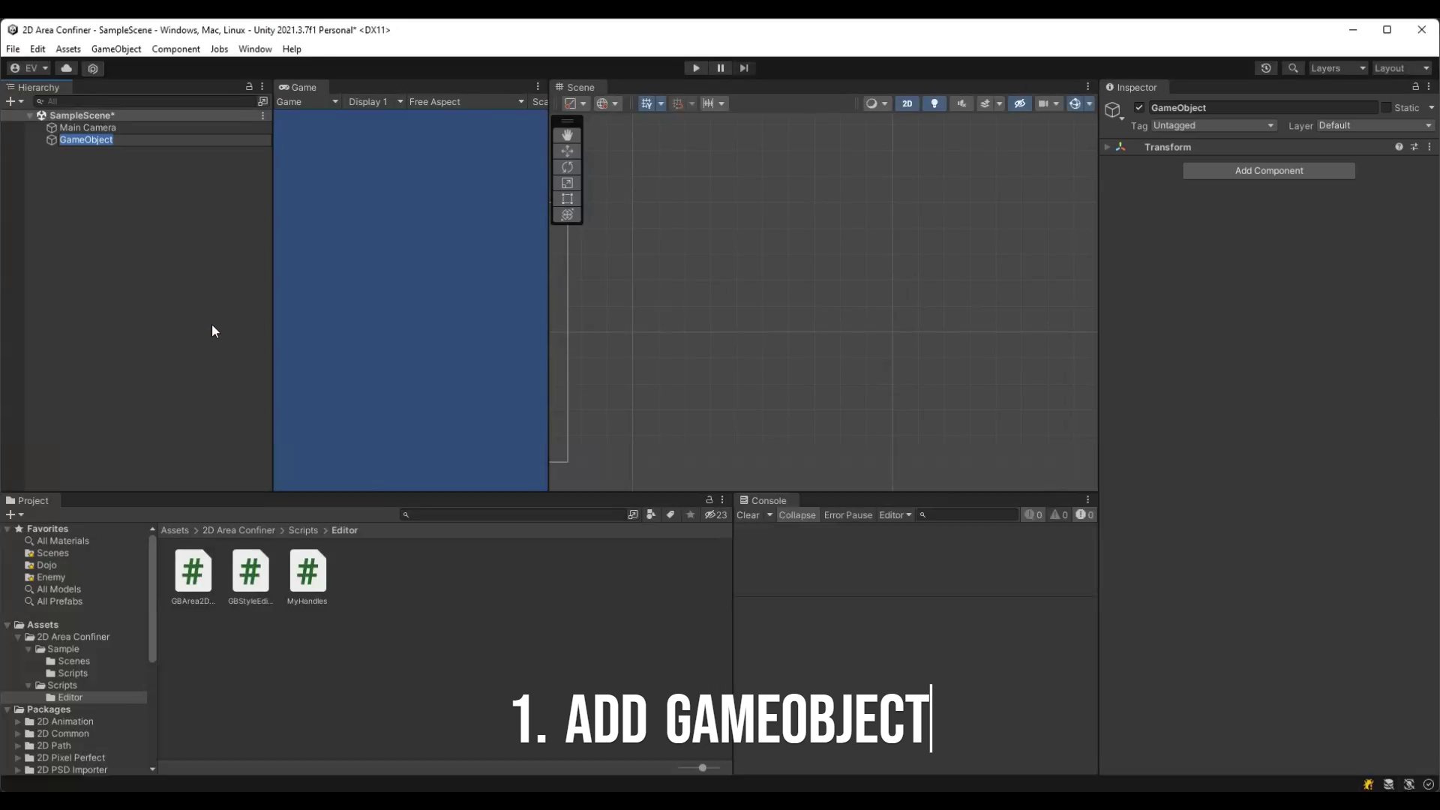Open Undo History icon
Screen dimensions: 1440x810
pyautogui.click(x=1266, y=68)
